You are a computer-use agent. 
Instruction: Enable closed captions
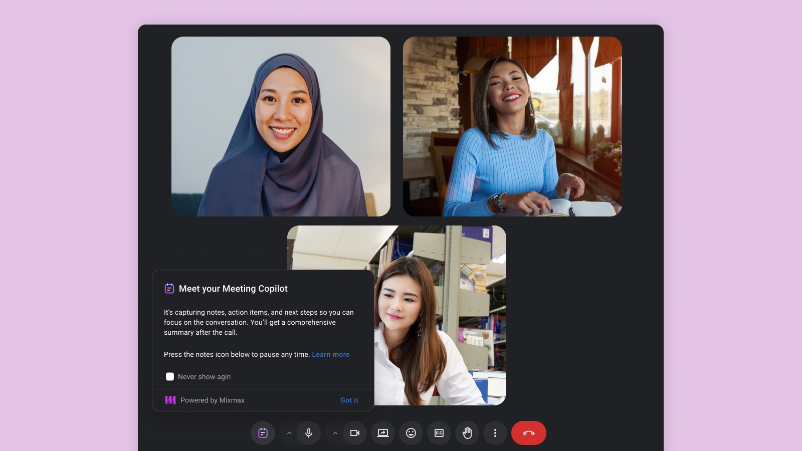coord(439,432)
